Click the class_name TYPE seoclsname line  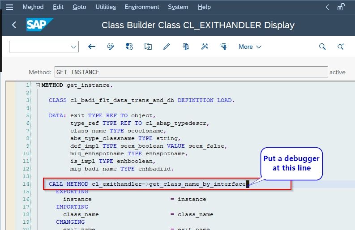118,131
